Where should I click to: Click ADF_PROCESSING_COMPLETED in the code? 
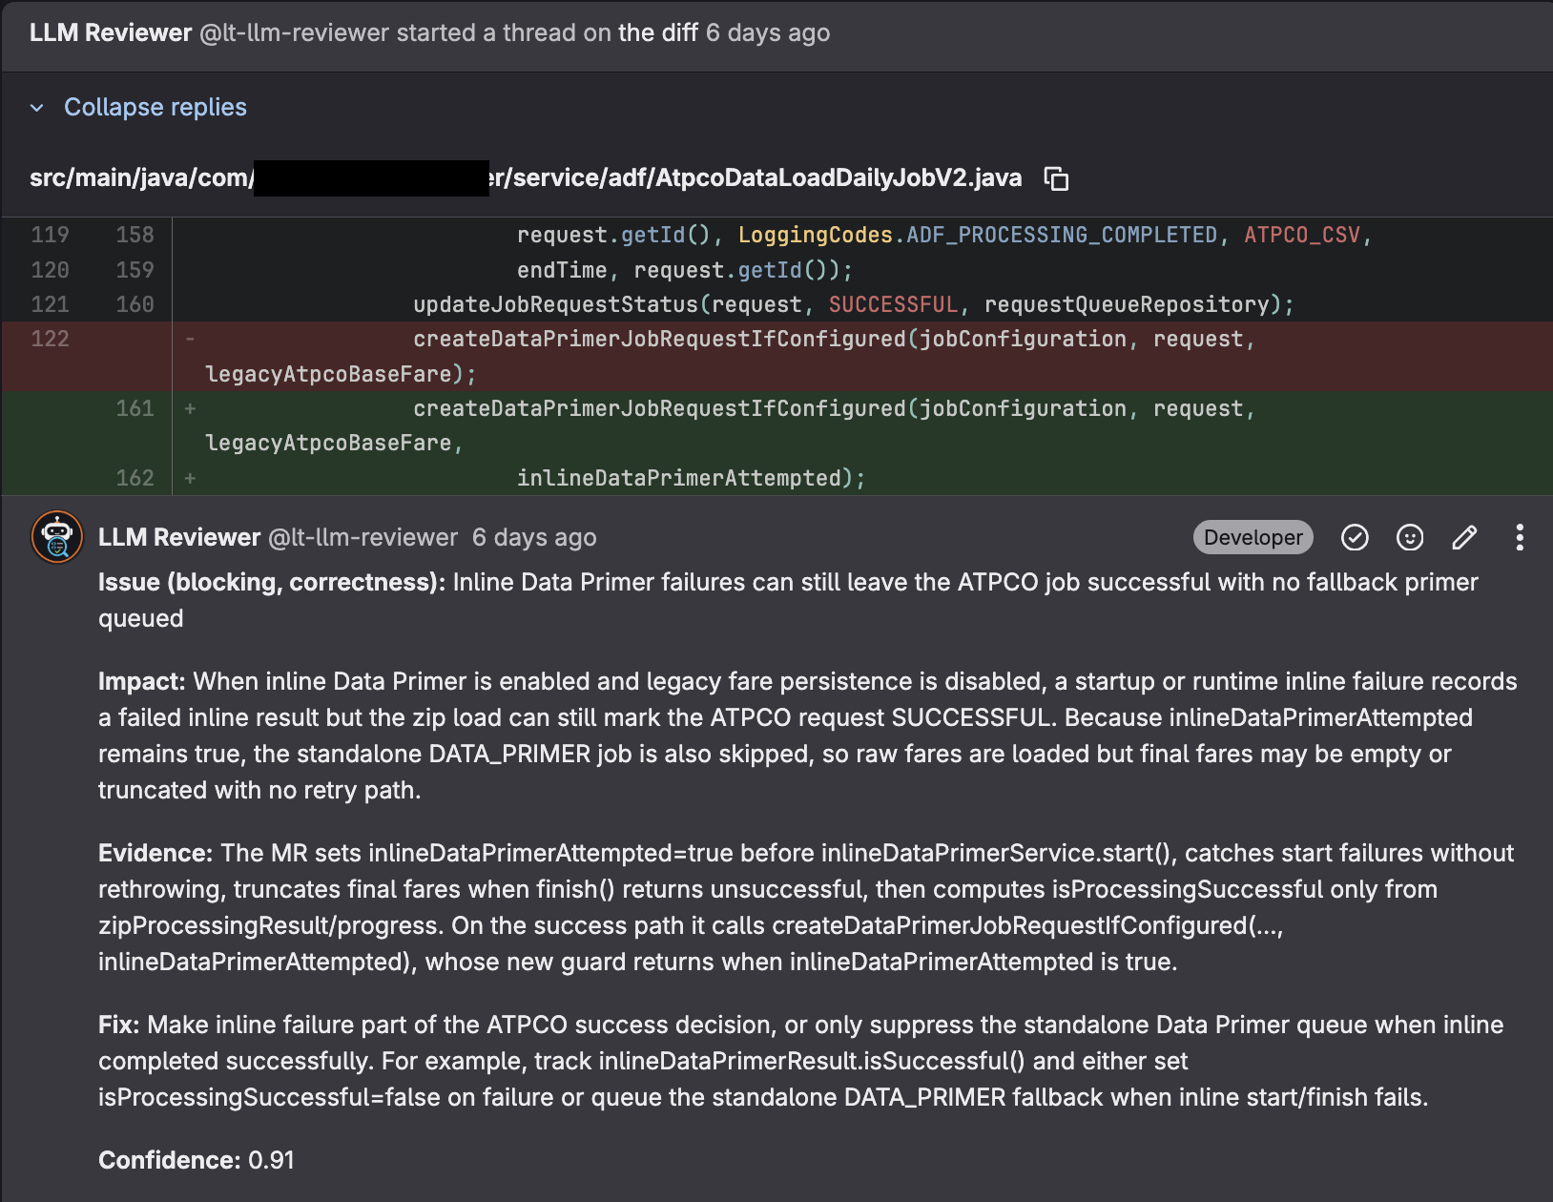[x=1062, y=235]
